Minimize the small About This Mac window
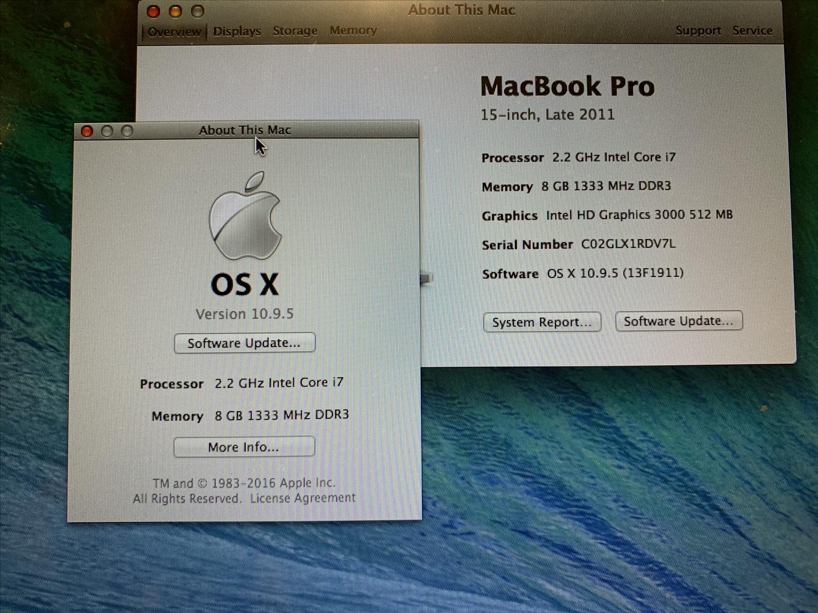Image resolution: width=818 pixels, height=613 pixels. [x=107, y=132]
